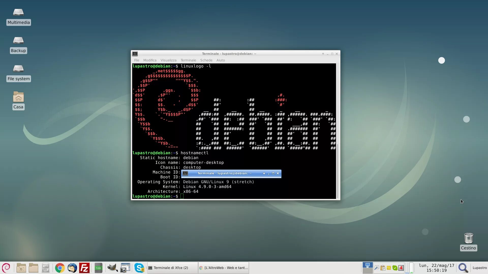Click the terminal vertical scrollbar
488x274 pixels.
(338, 172)
